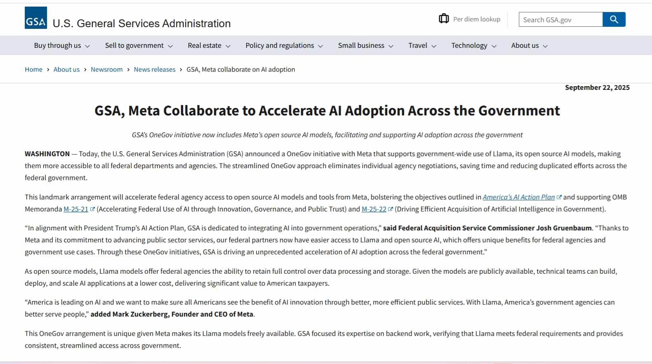Screen dimensions: 652x364
Task: Open the Sell to government dropdown
Action: pos(139,46)
